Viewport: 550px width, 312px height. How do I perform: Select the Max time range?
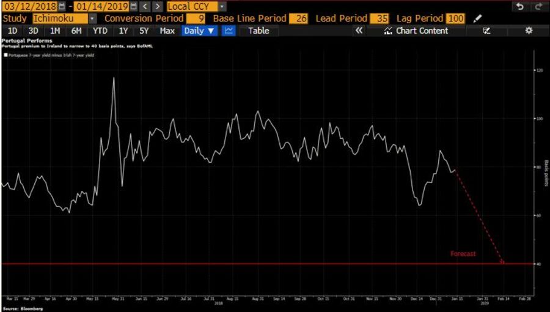coord(167,31)
